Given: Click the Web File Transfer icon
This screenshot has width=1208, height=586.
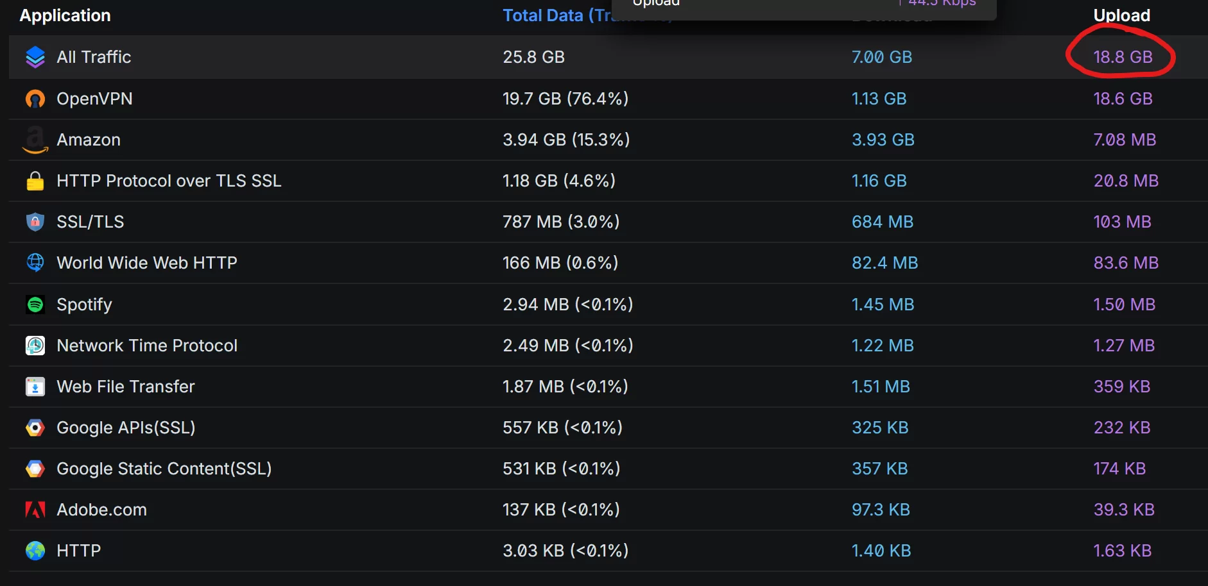Looking at the screenshot, I should [35, 387].
